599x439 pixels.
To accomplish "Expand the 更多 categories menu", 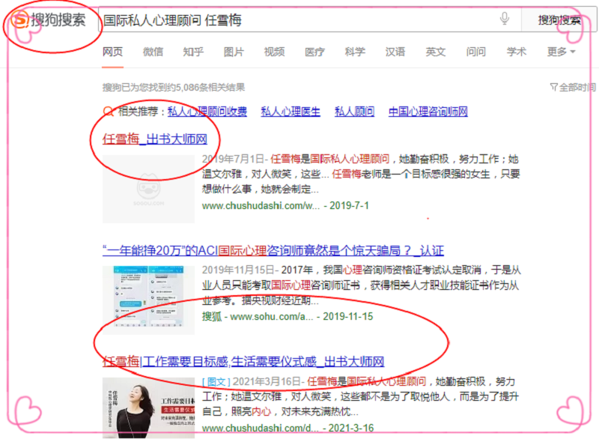I will click(x=561, y=52).
